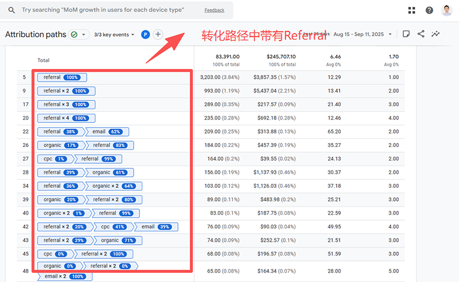This screenshot has width=459, height=282.
Task: Open the share report icon
Action: [421, 34]
